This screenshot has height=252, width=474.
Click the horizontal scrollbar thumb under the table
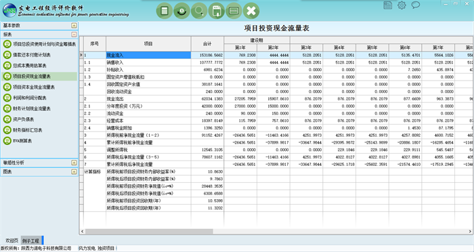(x=149, y=232)
